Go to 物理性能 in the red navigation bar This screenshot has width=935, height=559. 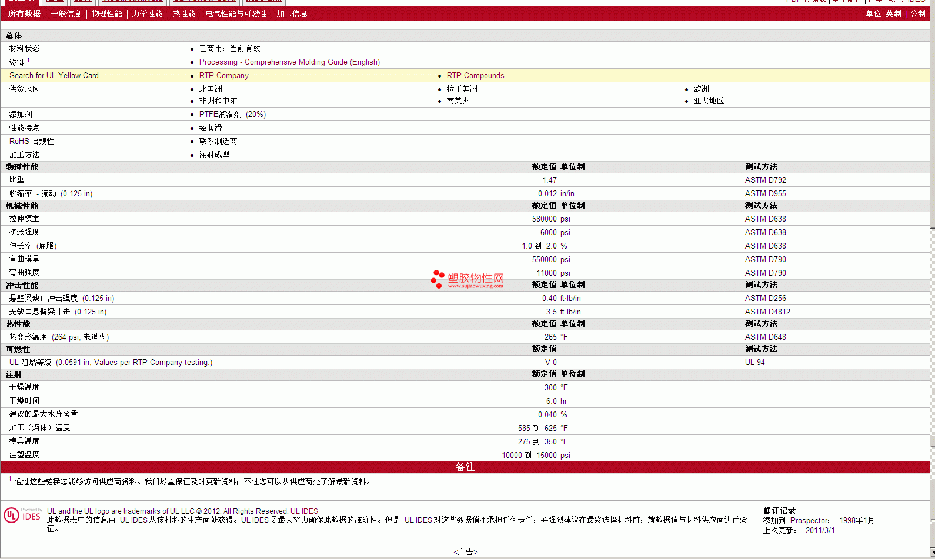(107, 14)
